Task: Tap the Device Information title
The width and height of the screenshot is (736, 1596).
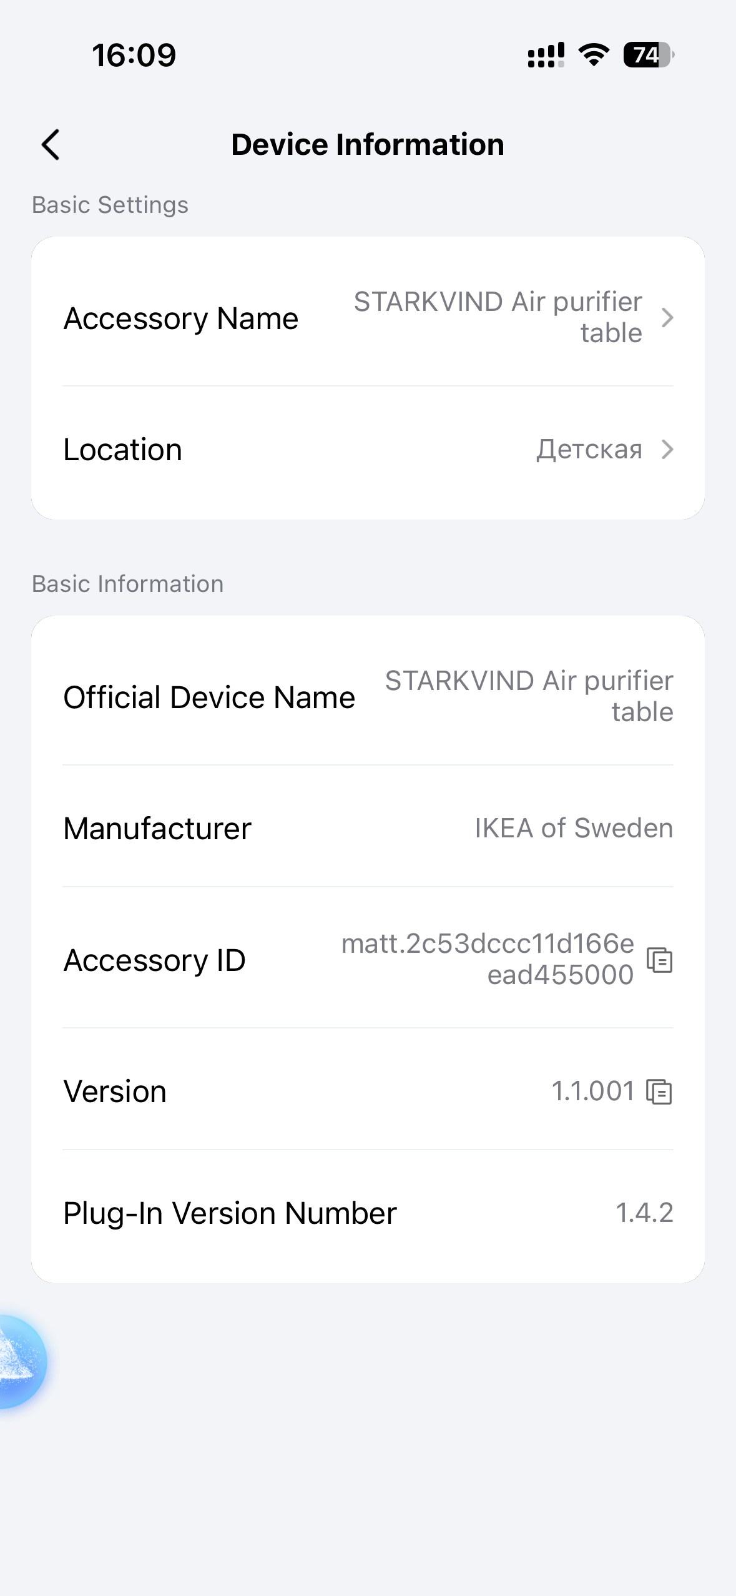Action: (368, 145)
